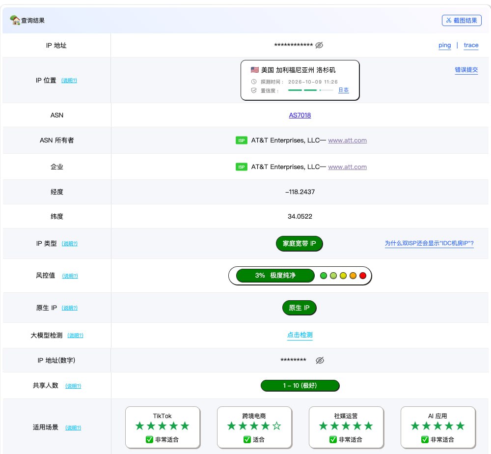Screen dimensions: 491x454
Task: Click the 截图结果 screenshot button
Action: pyautogui.click(x=462, y=20)
